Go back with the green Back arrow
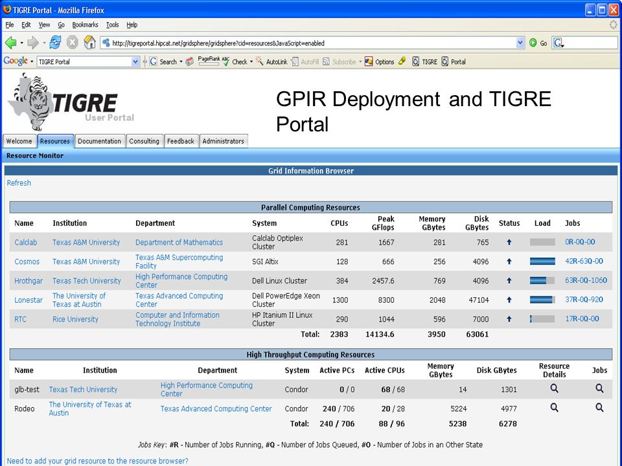The image size is (622, 466). tap(11, 43)
